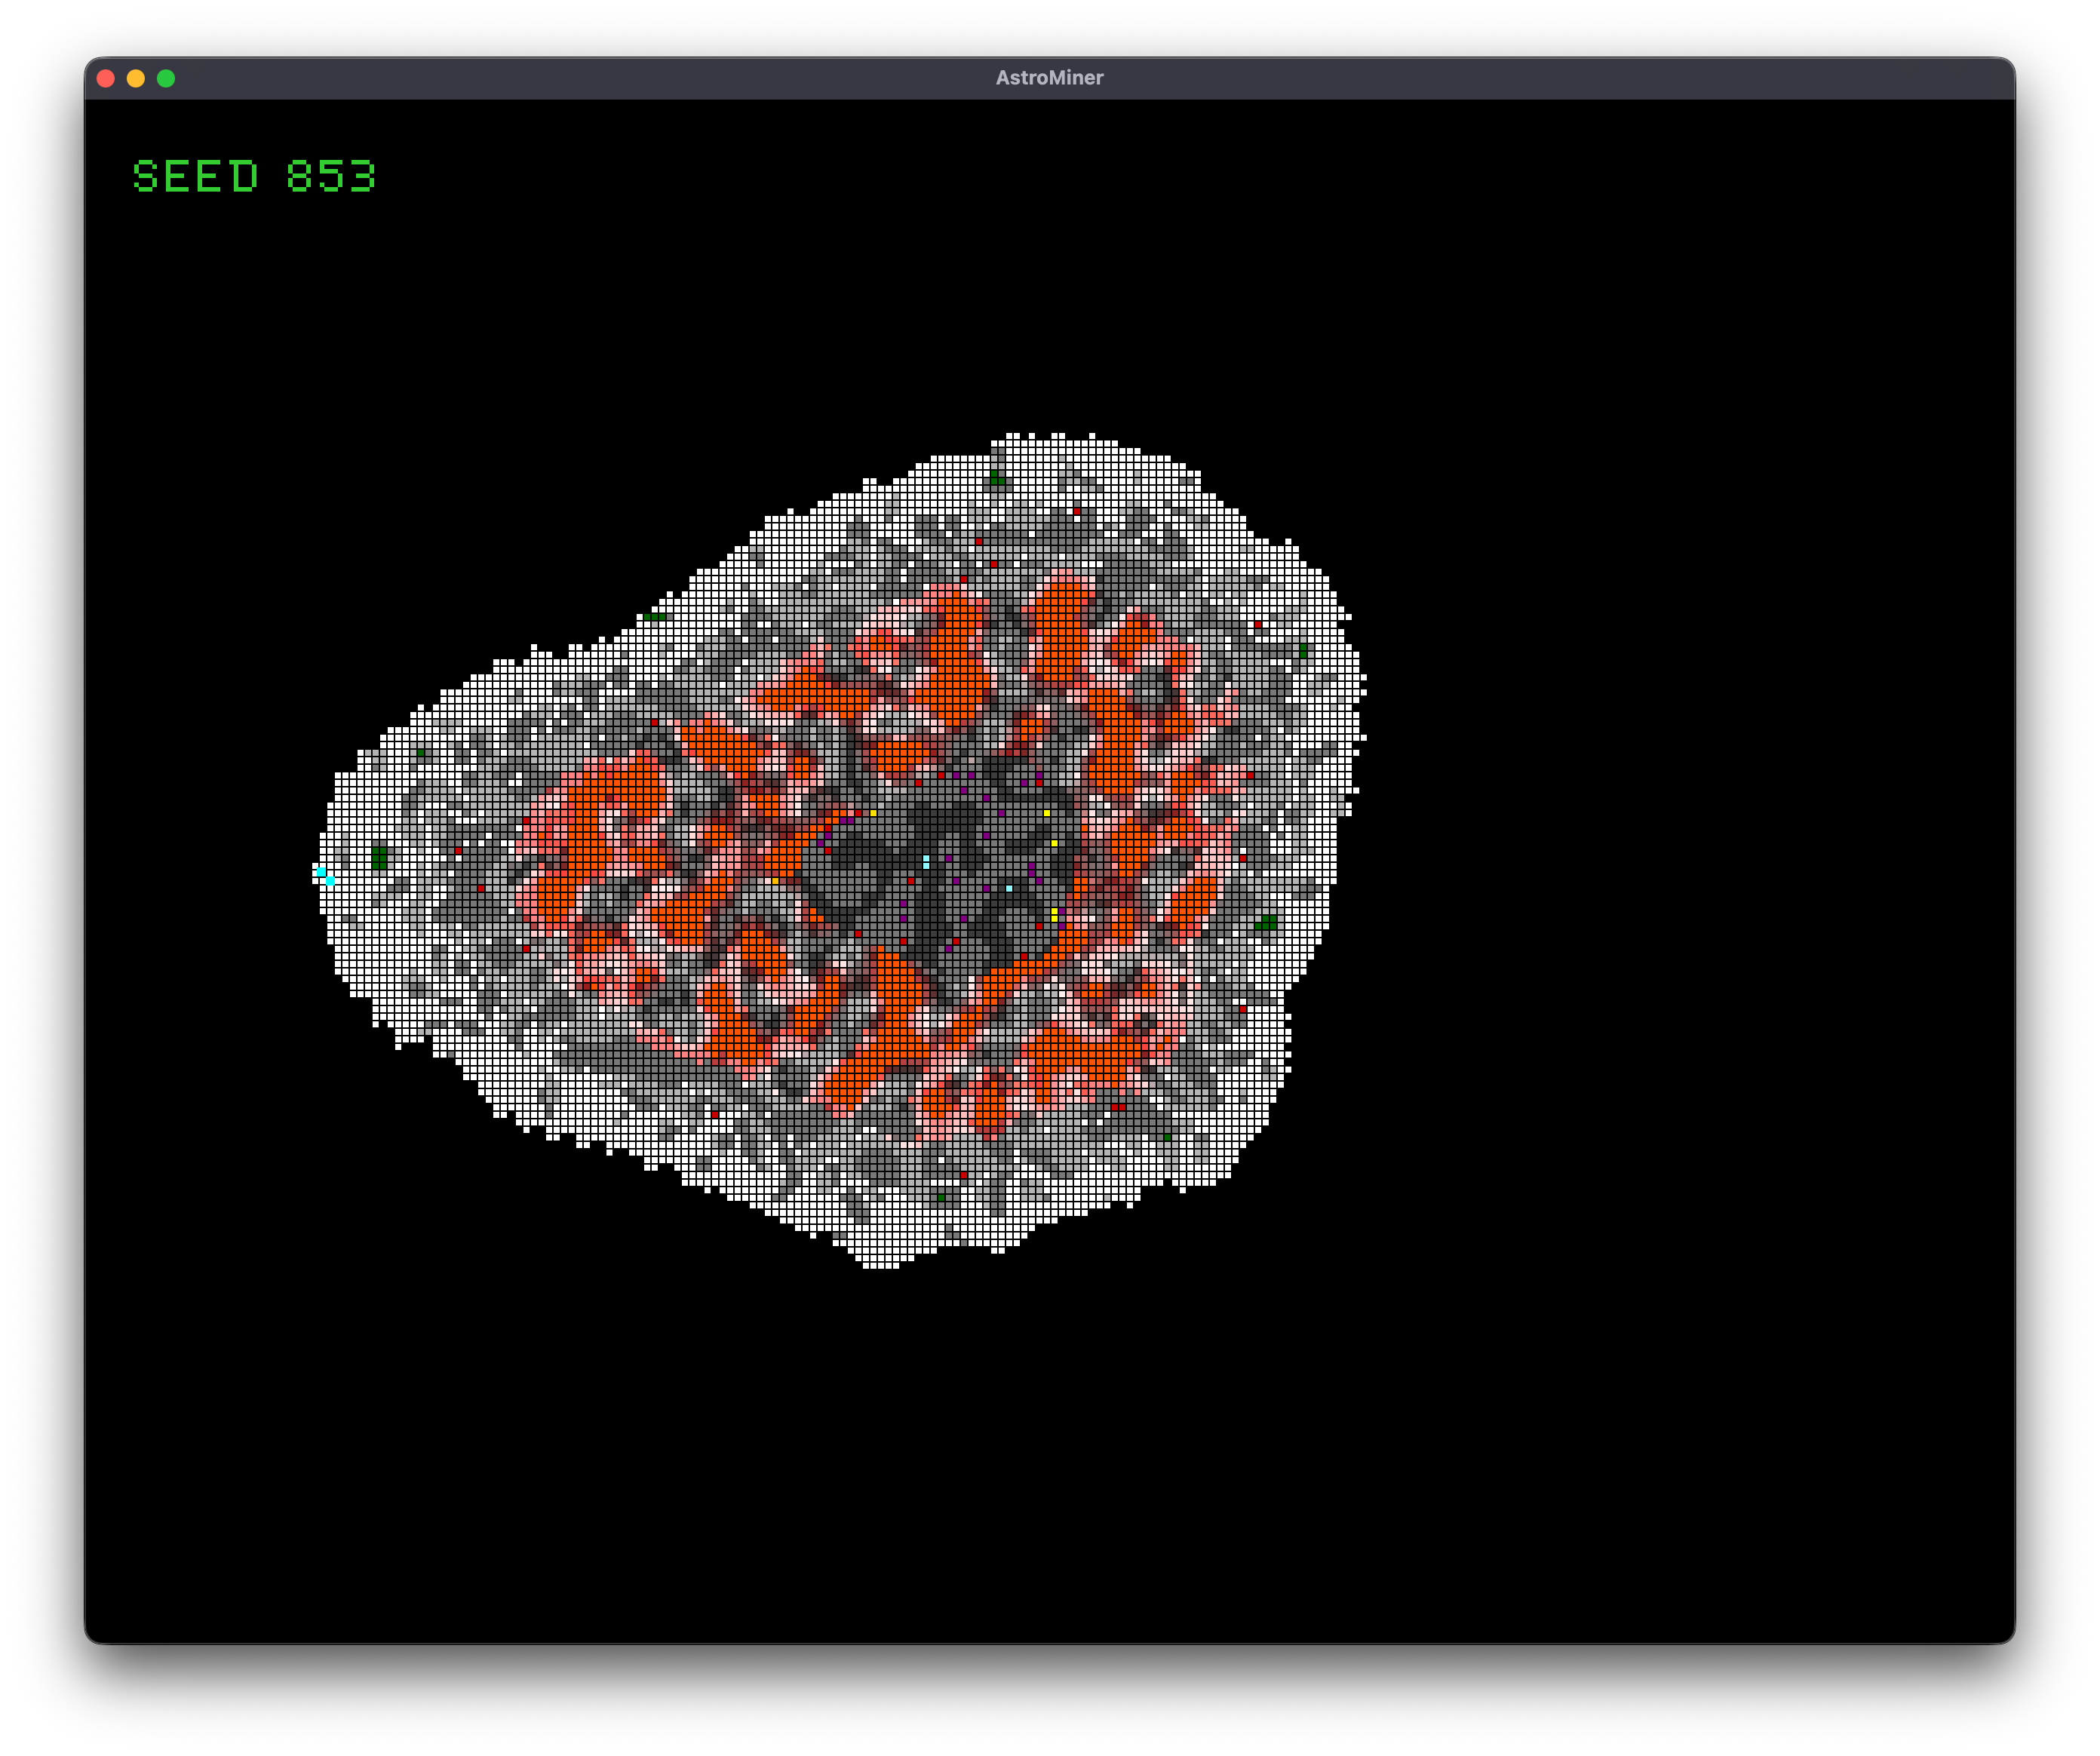Click the AstroMiner window title
2100x1756 pixels.
(1049, 77)
